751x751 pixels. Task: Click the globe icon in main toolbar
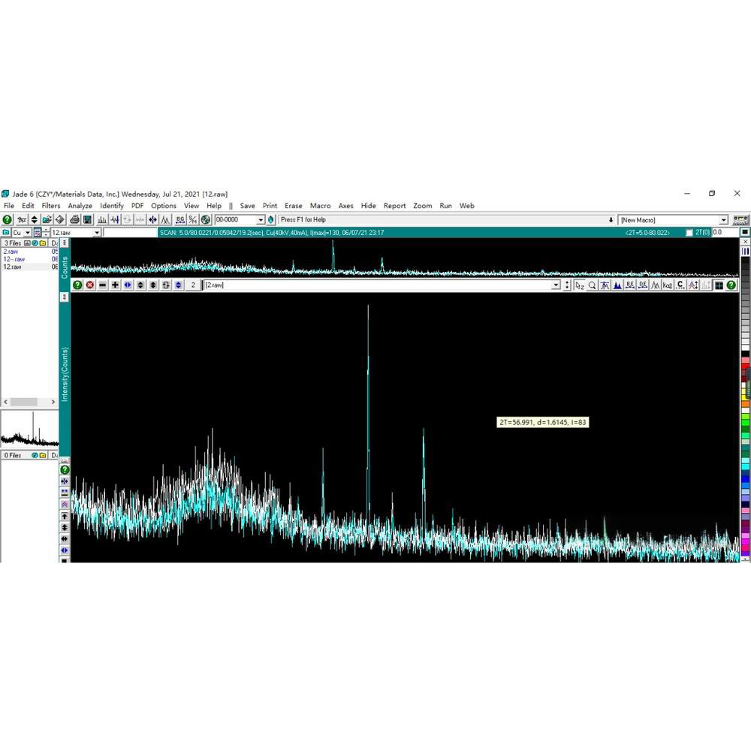(206, 220)
